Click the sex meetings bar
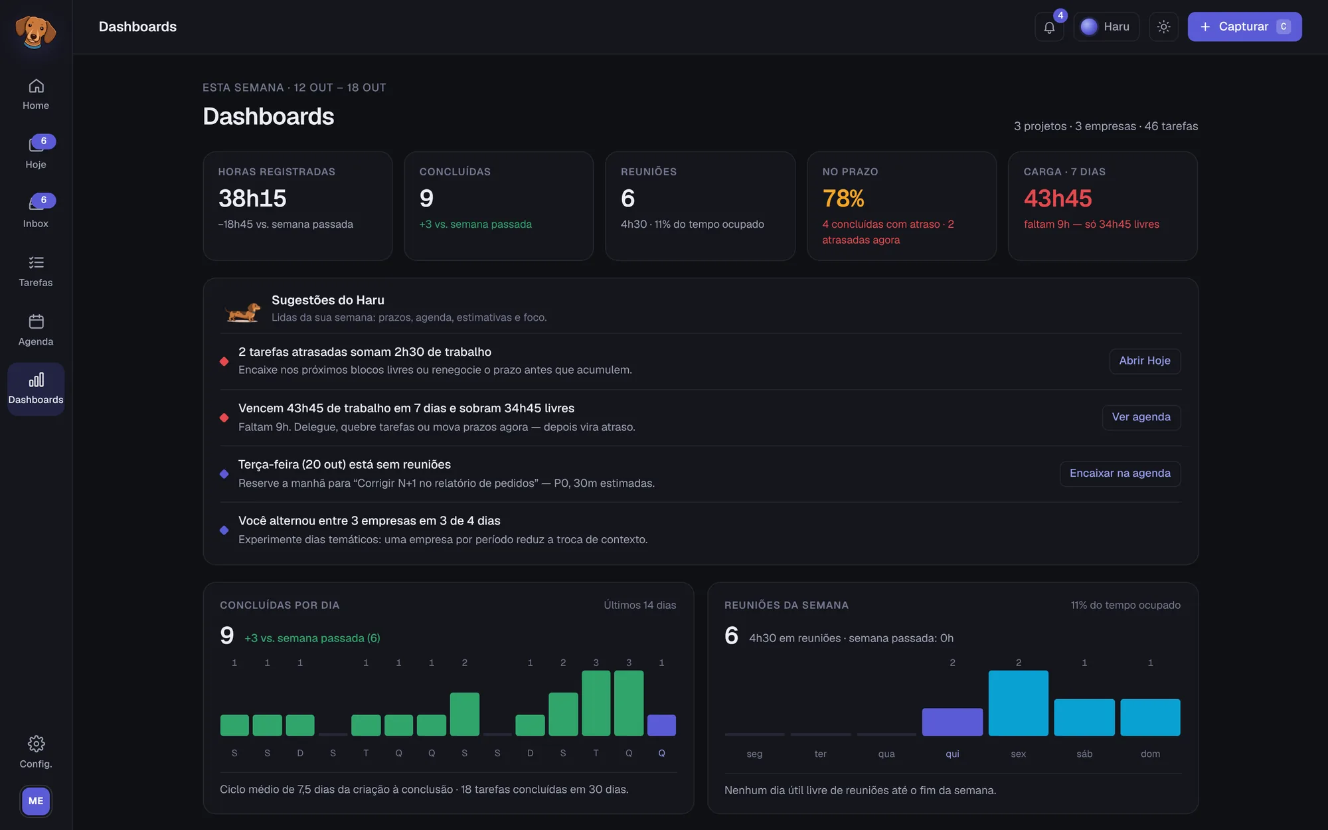This screenshot has width=1328, height=830. point(1018,703)
